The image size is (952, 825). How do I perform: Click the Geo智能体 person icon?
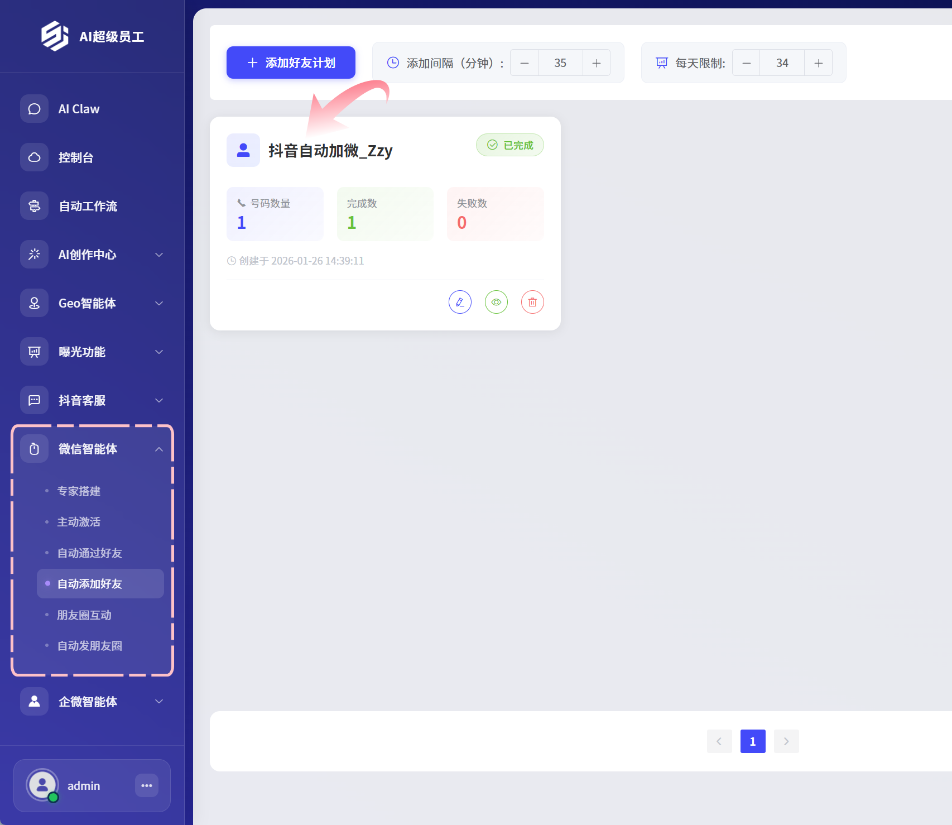click(x=34, y=303)
